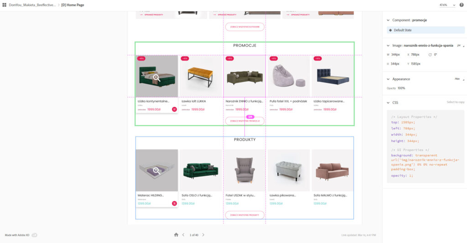Click the 1999.00zł price under Ławka loft LUKKA
This screenshot has width=467, height=243.
[x=198, y=110]
